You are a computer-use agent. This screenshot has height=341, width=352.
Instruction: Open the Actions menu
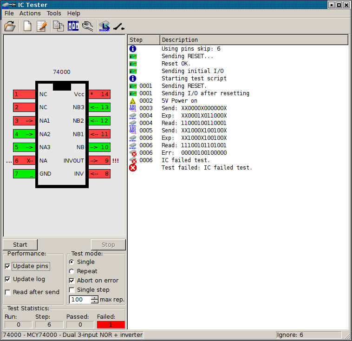click(30, 13)
